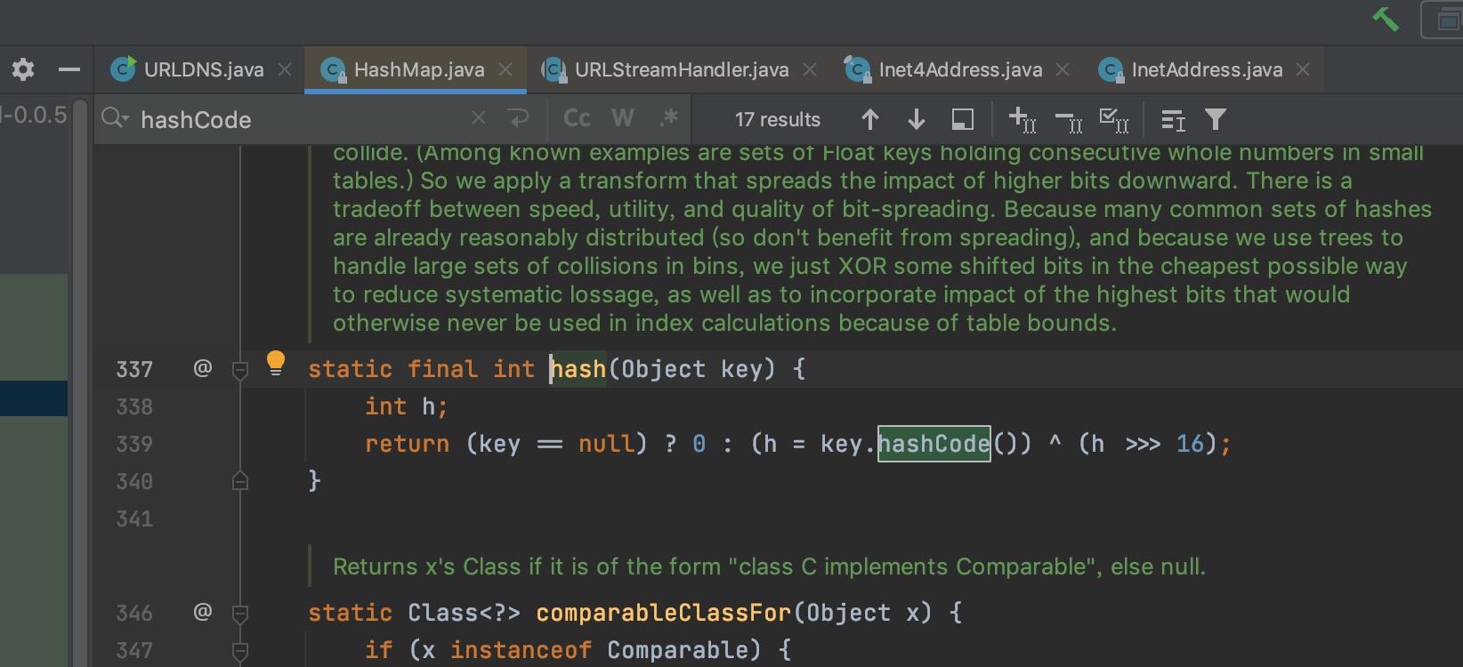Close the InetAddress.java tab
This screenshot has width=1463, height=667.
pyautogui.click(x=1303, y=69)
